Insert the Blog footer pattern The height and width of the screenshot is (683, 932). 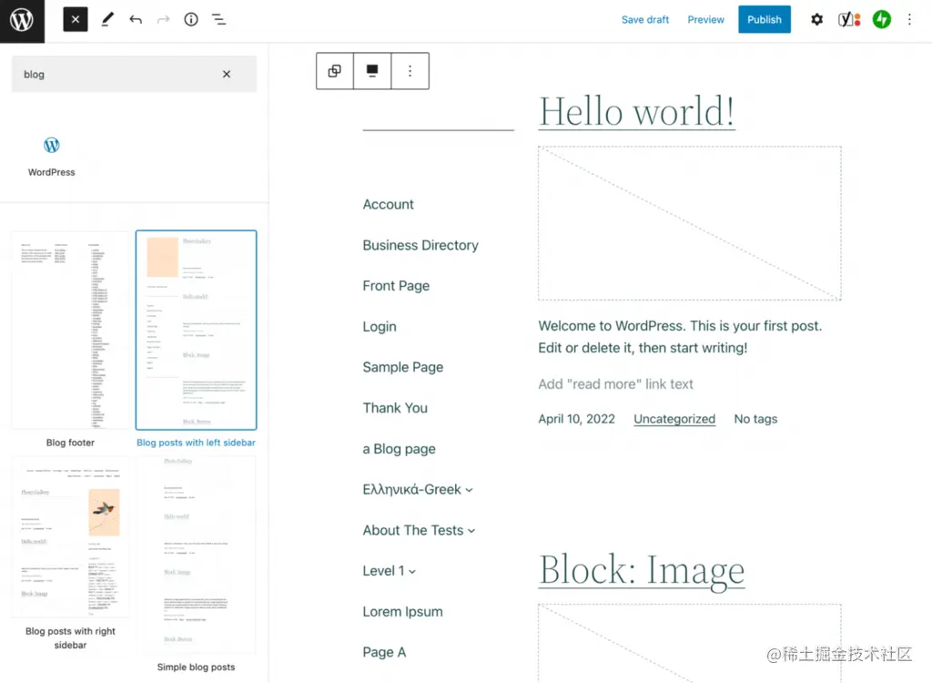point(70,340)
